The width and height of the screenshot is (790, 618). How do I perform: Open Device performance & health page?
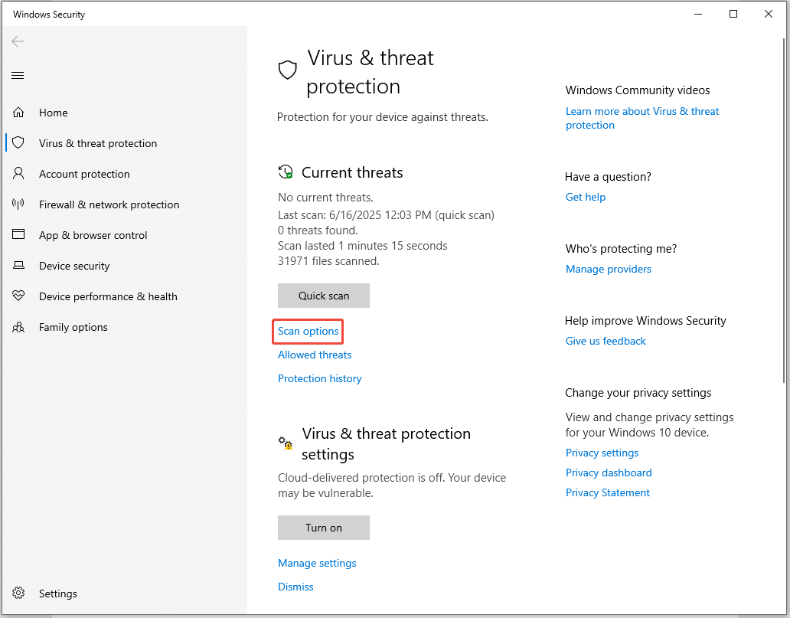tap(108, 296)
